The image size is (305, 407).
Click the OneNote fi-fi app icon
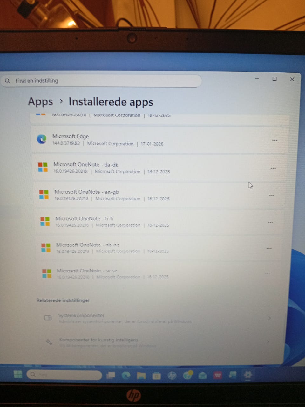45,221
